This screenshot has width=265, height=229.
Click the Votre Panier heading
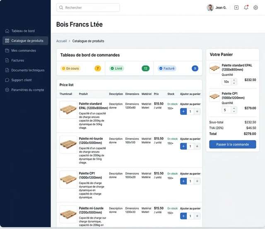[x=221, y=54]
